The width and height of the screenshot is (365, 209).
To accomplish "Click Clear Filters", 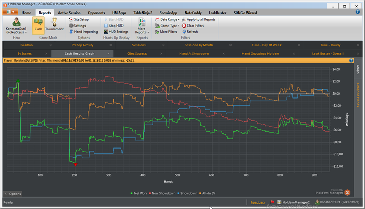I will click(x=193, y=26).
